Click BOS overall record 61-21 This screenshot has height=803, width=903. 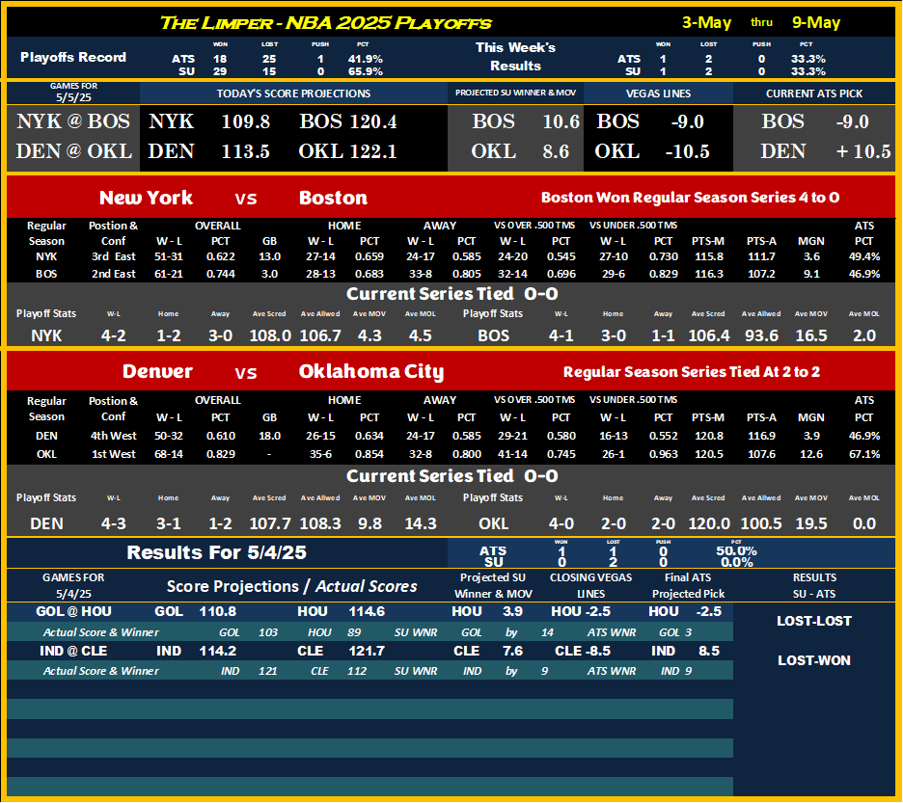pos(169,274)
